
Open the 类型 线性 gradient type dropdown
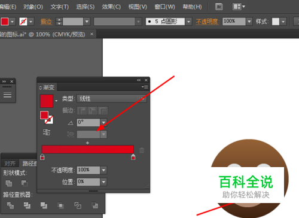(x=112, y=99)
